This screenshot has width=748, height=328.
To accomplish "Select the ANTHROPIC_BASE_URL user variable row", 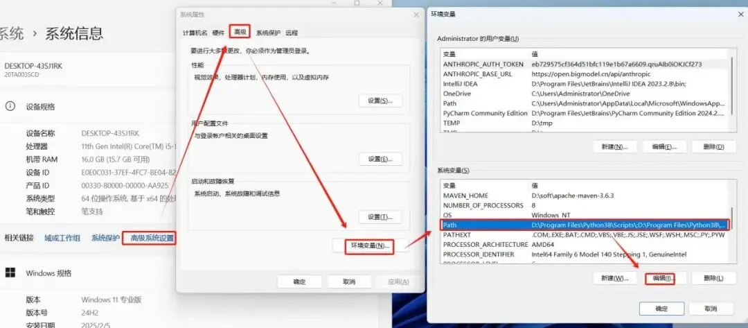I will point(586,74).
